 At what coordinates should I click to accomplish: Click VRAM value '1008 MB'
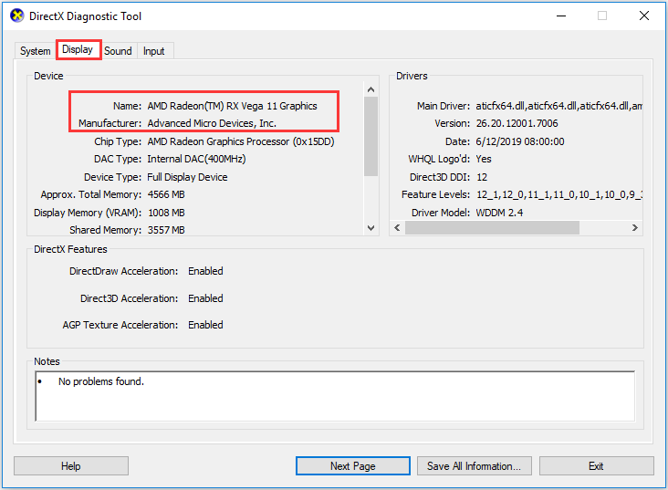pos(166,213)
